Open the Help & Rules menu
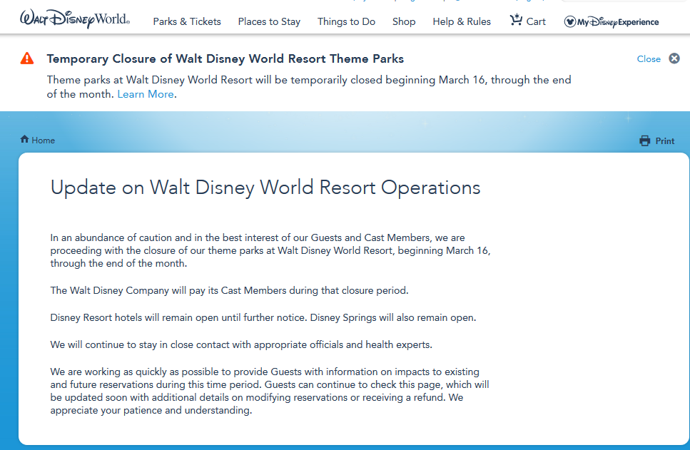 click(462, 21)
